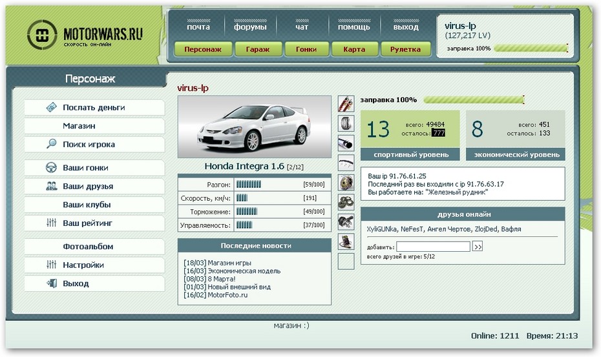This screenshot has height=357, width=601.
Task: Click the sliders icon beside Настройки
Action: pyautogui.click(x=51, y=264)
